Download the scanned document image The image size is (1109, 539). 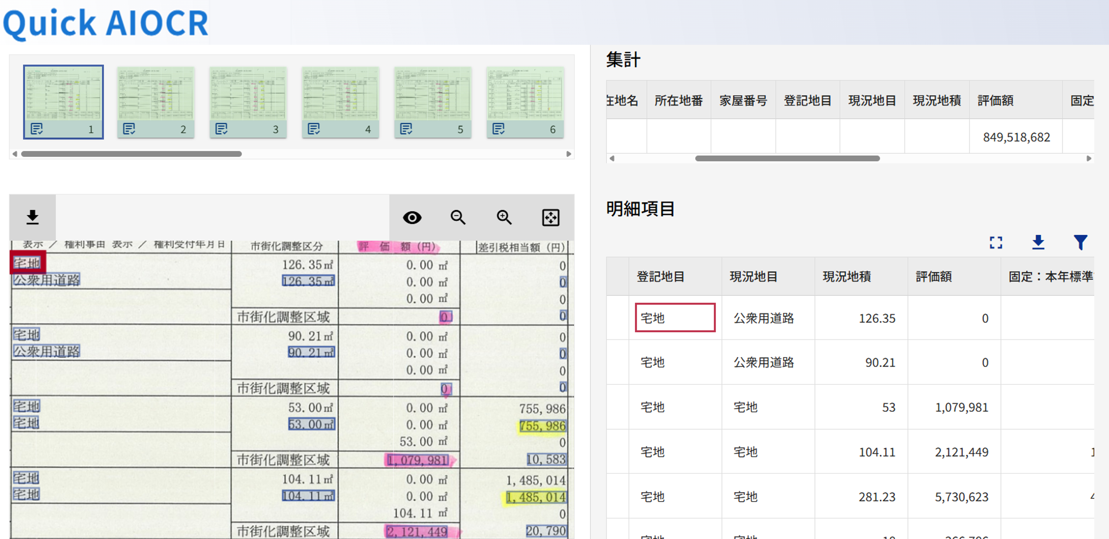pyautogui.click(x=32, y=217)
